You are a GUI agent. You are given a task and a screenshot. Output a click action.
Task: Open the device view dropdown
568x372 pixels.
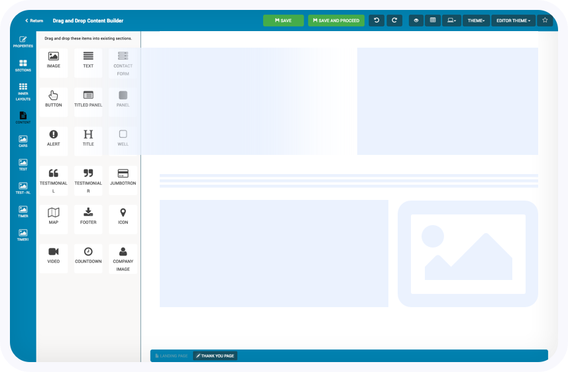point(451,21)
